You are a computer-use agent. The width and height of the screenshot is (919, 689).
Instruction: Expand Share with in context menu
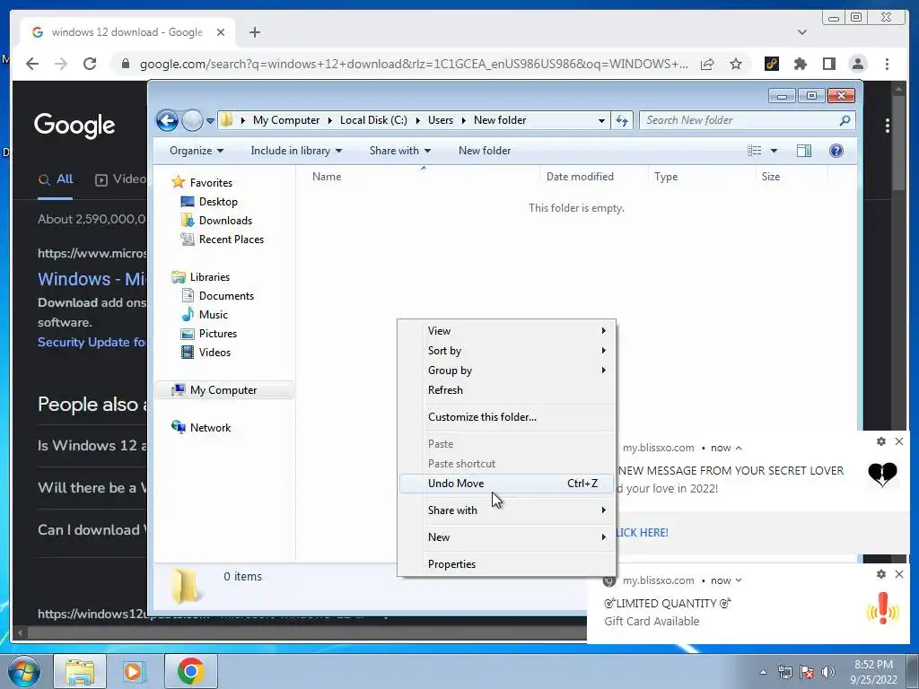[506, 510]
